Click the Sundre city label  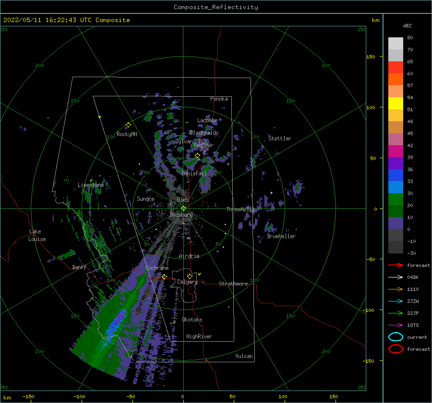click(x=146, y=198)
